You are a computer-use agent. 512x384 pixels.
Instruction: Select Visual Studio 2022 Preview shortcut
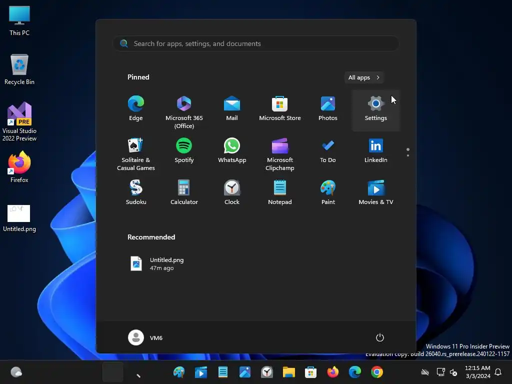click(19, 121)
